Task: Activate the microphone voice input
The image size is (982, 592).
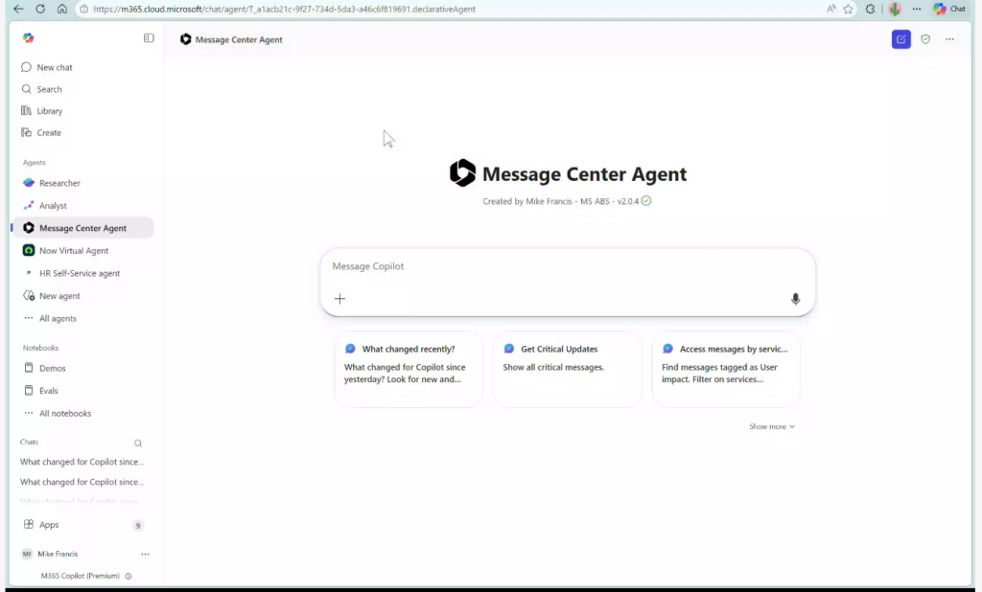Action: click(x=795, y=299)
